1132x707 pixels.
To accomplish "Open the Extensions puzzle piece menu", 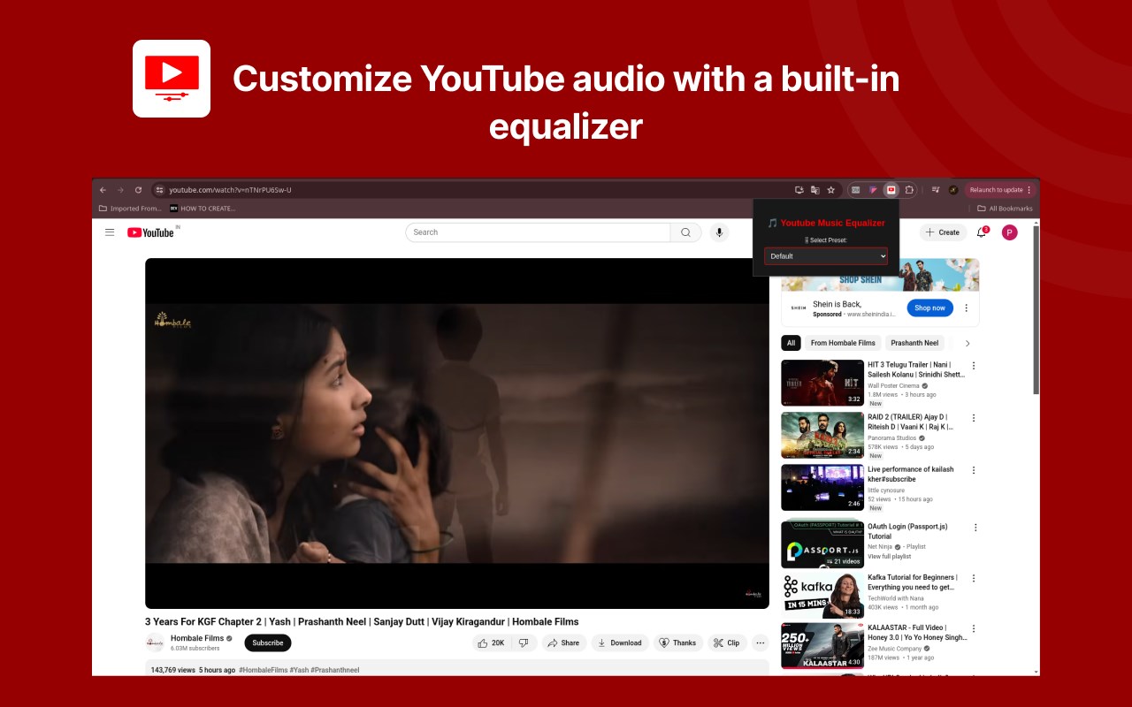I will tap(909, 190).
